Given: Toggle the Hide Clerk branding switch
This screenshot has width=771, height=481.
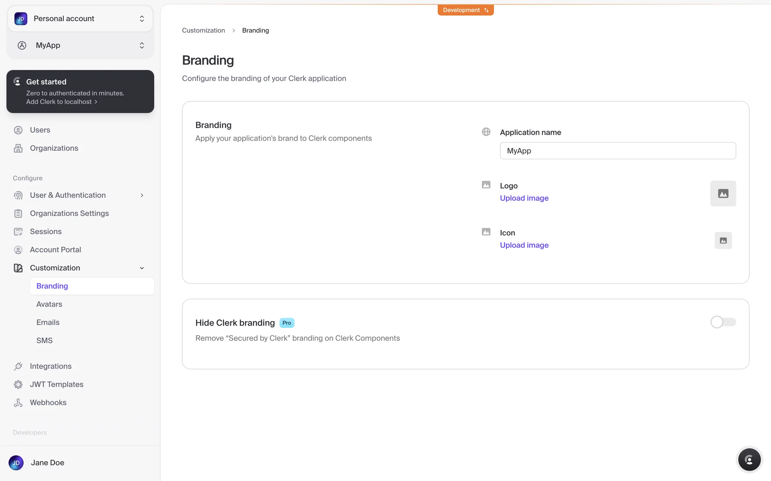Looking at the screenshot, I should 723,322.
